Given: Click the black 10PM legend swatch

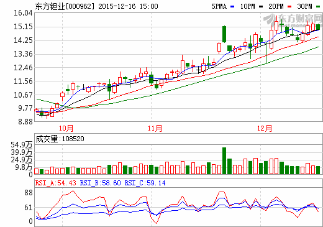Looking at the screenshot, I should click(x=261, y=7).
